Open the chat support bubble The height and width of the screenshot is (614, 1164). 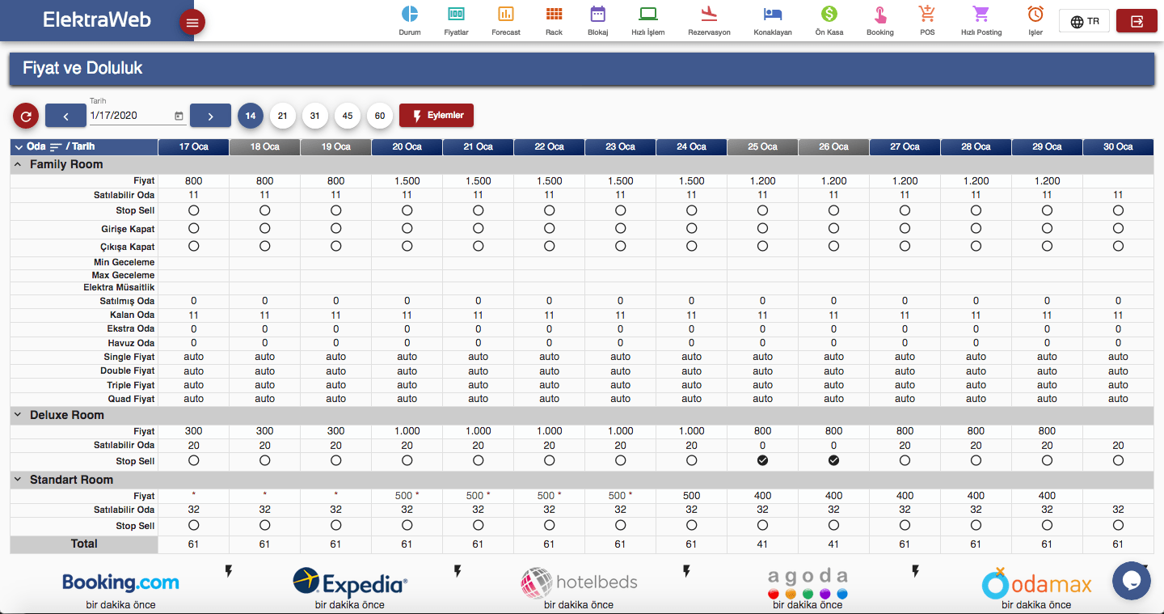(1131, 581)
